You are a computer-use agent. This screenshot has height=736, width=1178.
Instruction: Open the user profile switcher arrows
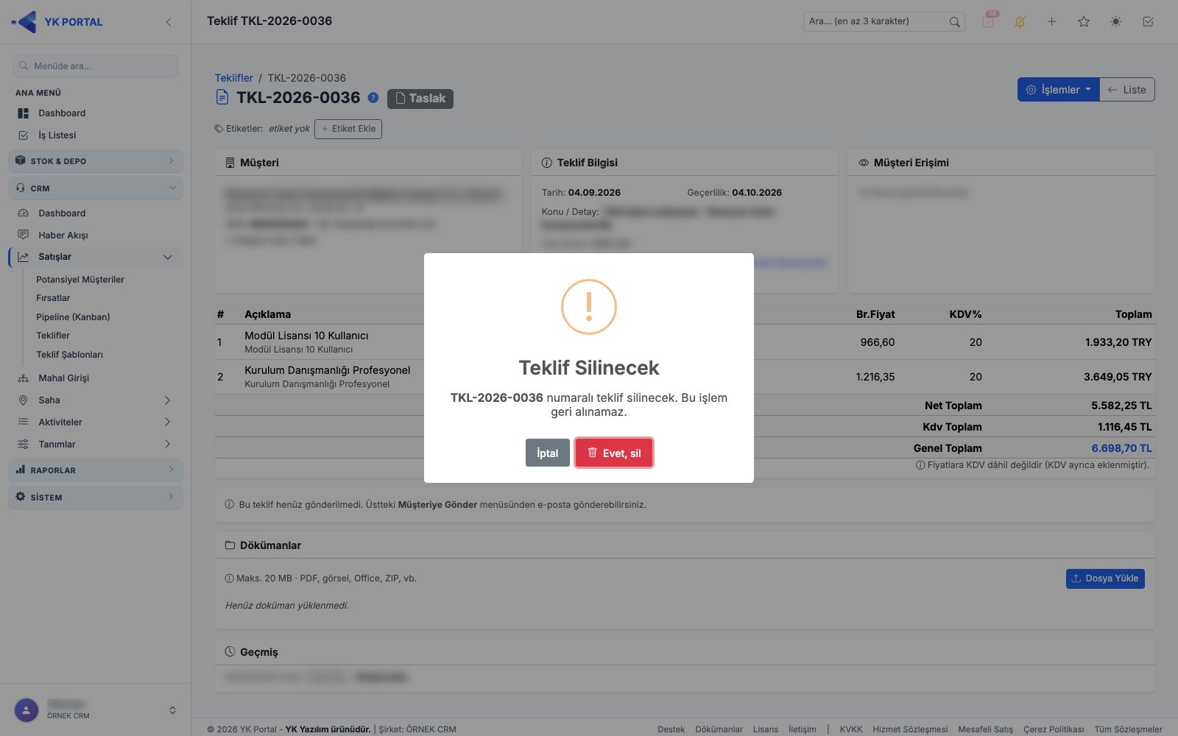[x=172, y=710]
